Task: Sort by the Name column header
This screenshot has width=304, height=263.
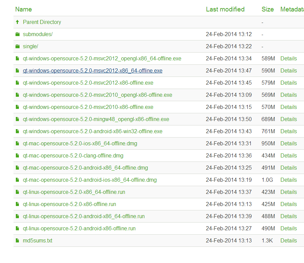Action: tap(24, 9)
